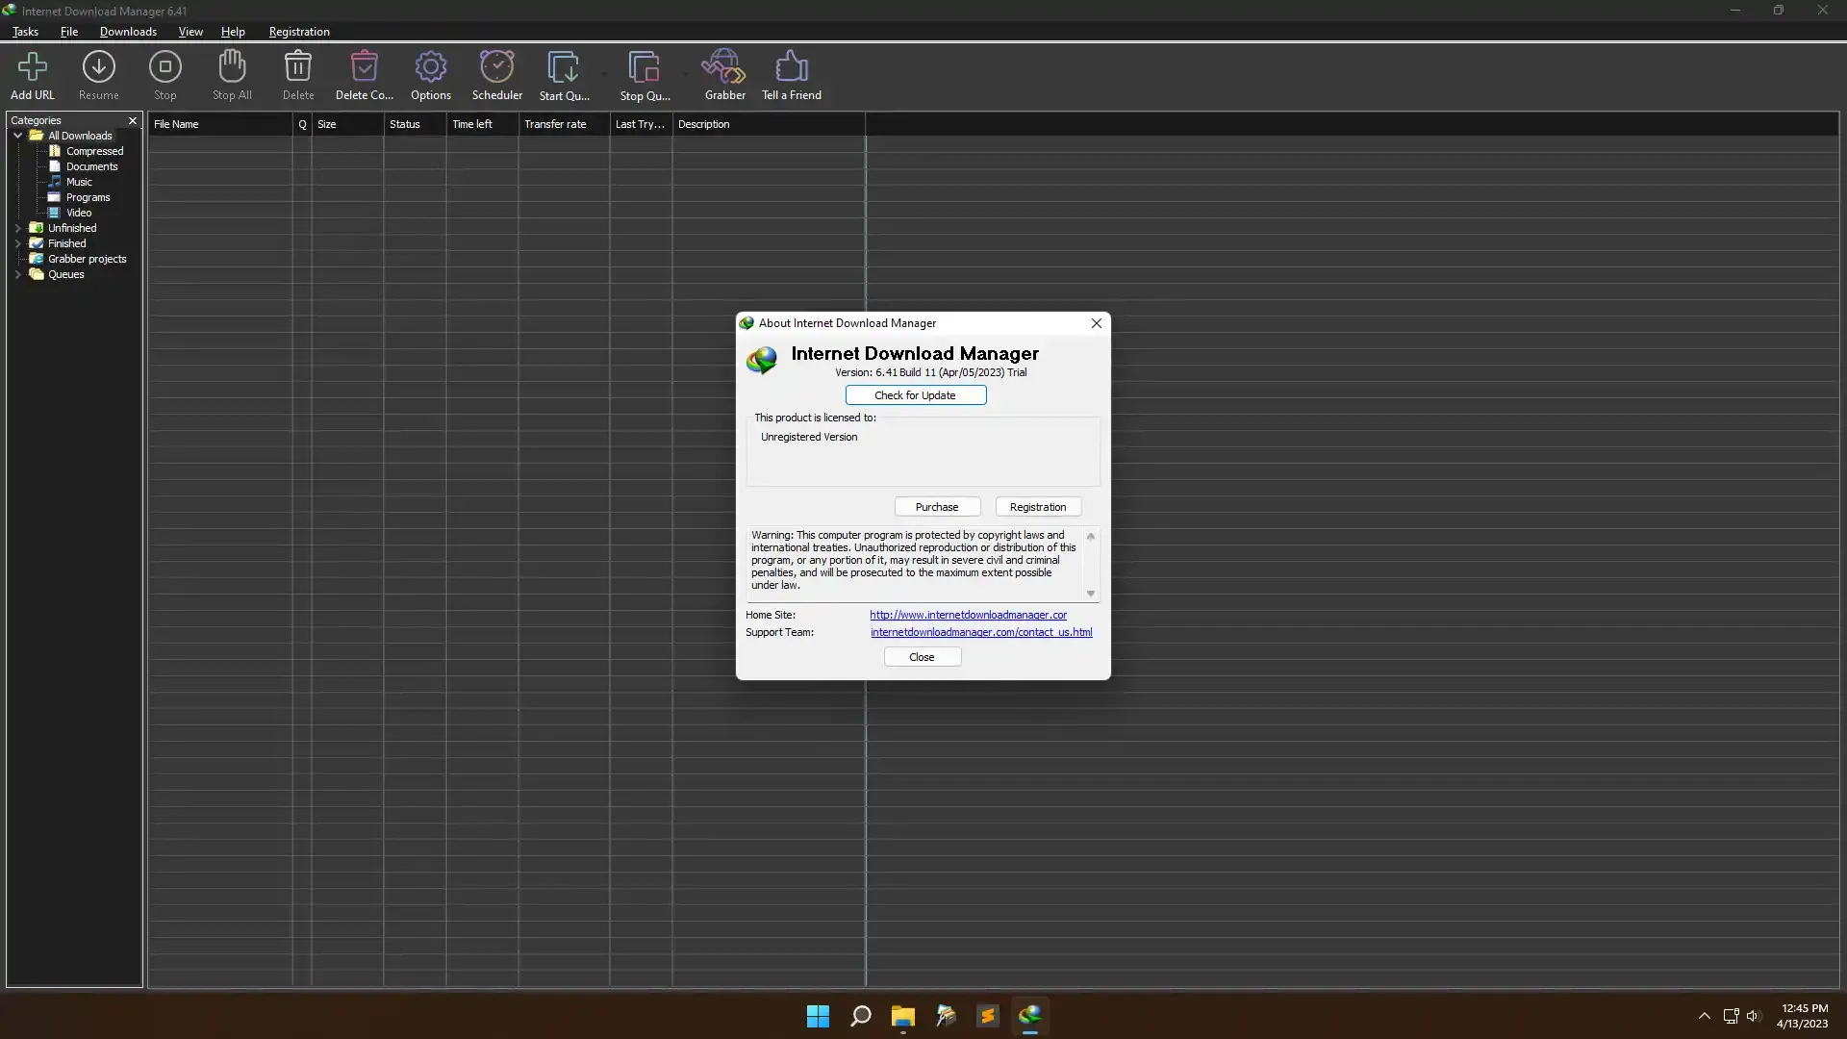The width and height of the screenshot is (1847, 1039).
Task: Sort by Q column header
Action: coord(302,124)
